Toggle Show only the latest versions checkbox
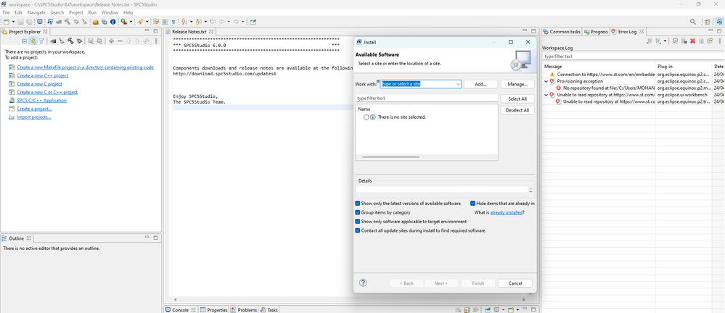 [x=358, y=203]
